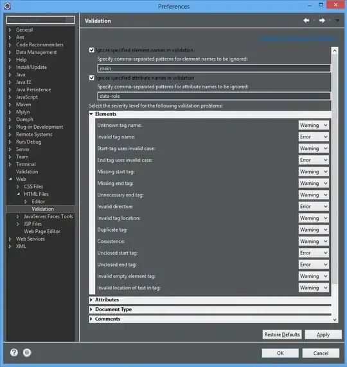Open Invalid empty element tag dropdown
The height and width of the screenshot is (367, 347).
point(314,276)
